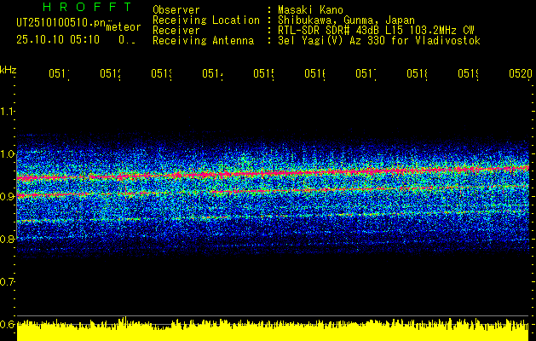Click the HROFFT title text

87,7
